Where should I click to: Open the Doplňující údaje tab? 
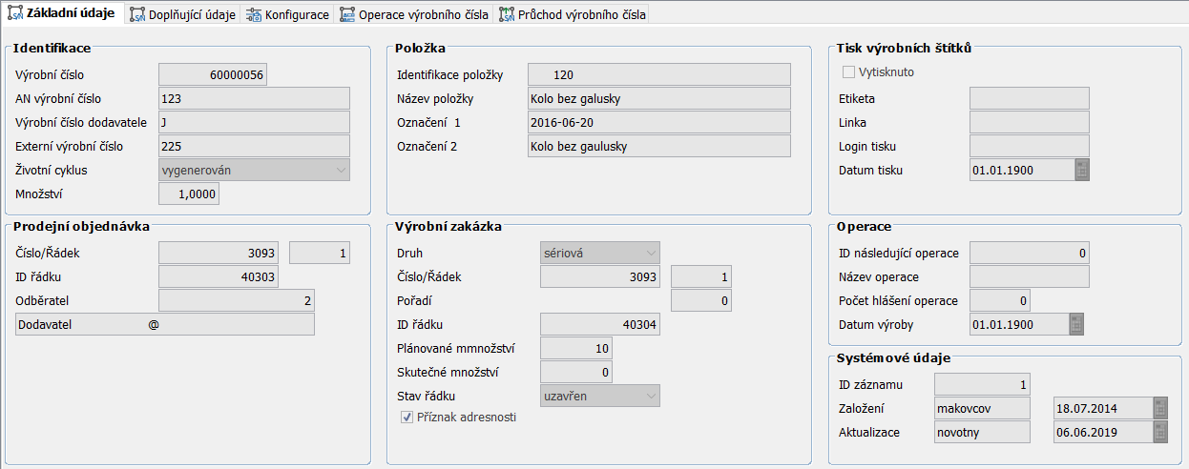coord(191,15)
